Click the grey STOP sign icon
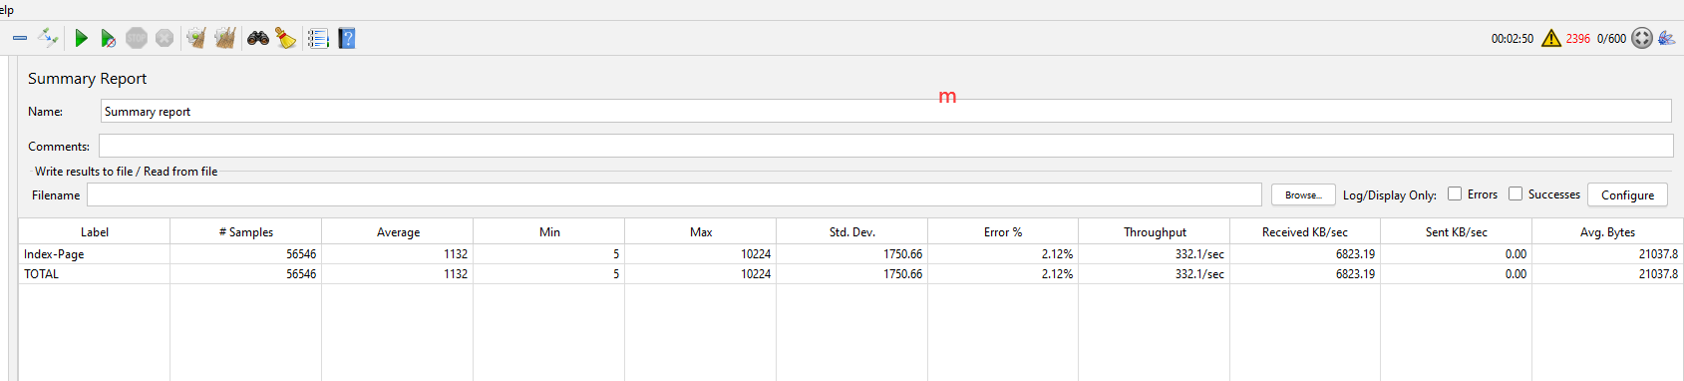This screenshot has height=381, width=1684. click(137, 38)
